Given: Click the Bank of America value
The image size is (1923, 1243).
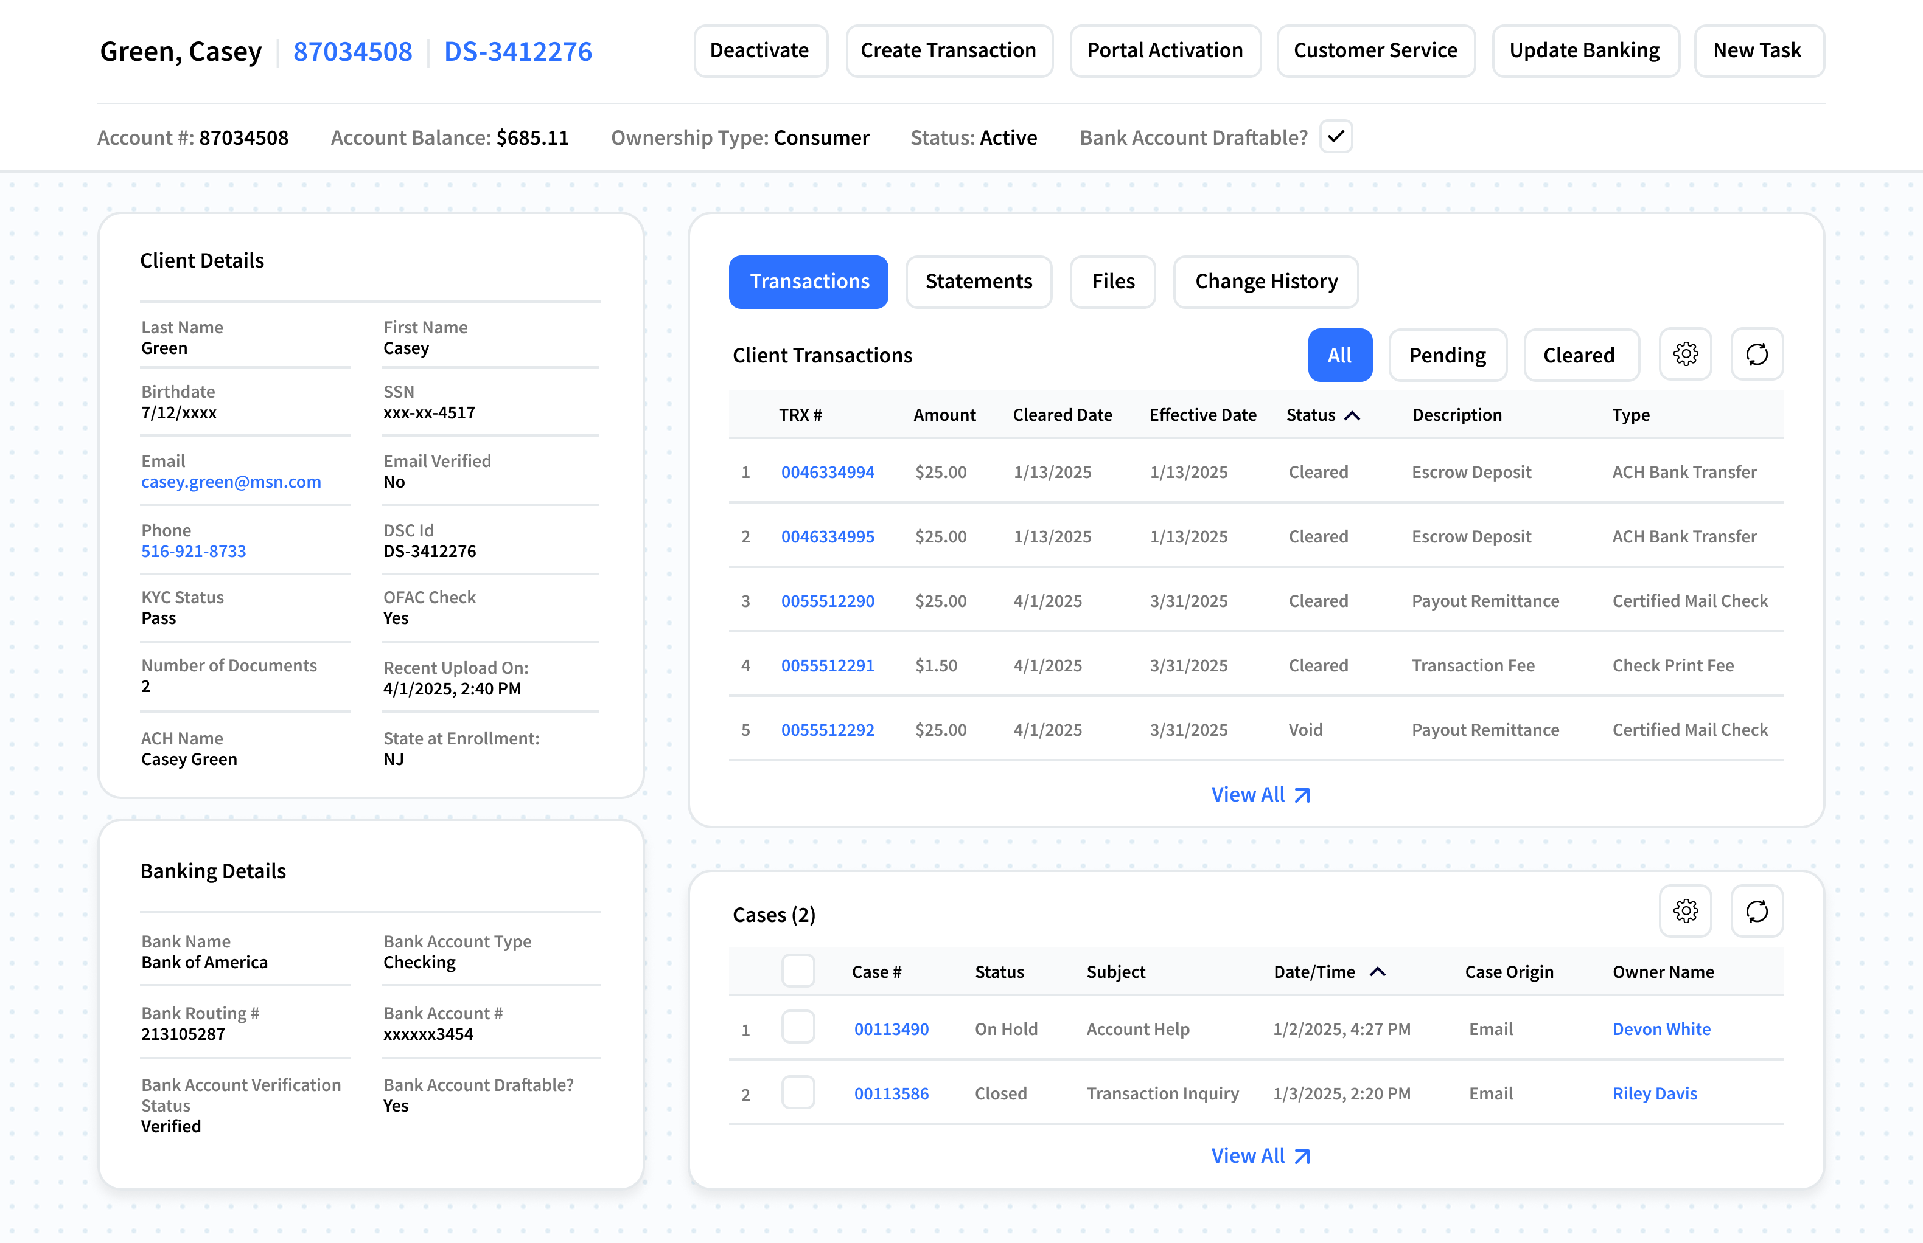Looking at the screenshot, I should coord(204,962).
